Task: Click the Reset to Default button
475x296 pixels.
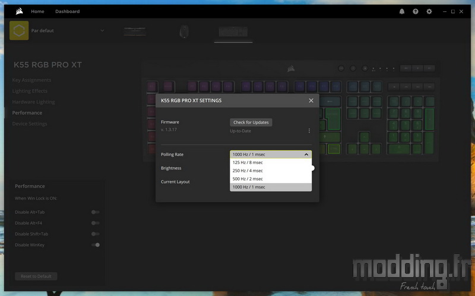Action: click(x=36, y=276)
